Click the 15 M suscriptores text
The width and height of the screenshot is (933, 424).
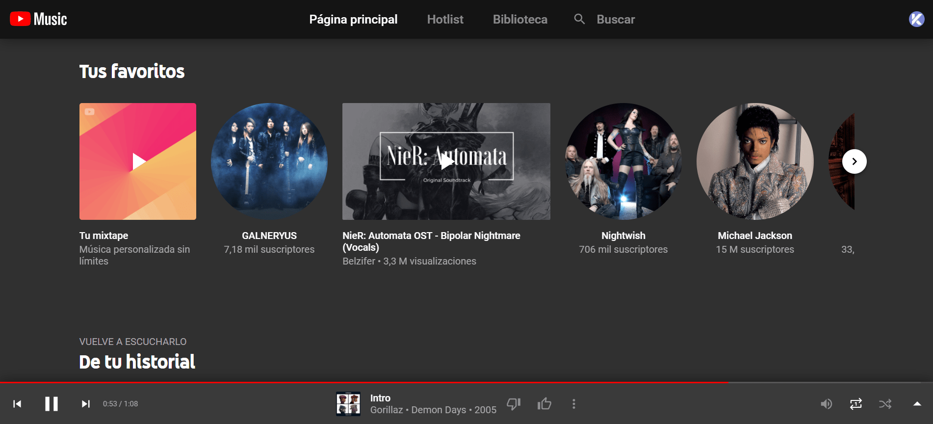(755, 249)
